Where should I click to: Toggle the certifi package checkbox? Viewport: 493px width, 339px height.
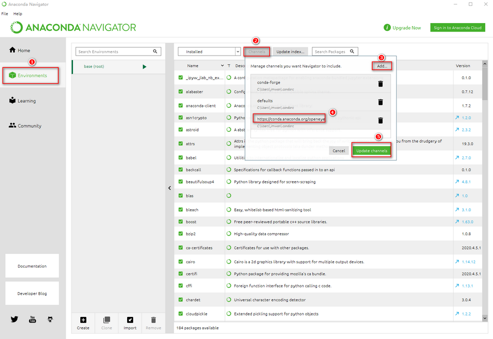(180, 274)
